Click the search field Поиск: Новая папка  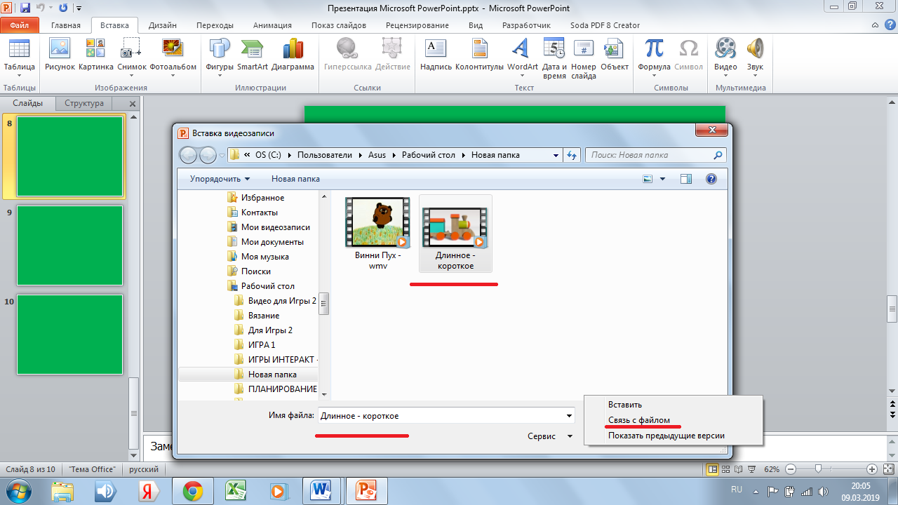[x=656, y=155]
